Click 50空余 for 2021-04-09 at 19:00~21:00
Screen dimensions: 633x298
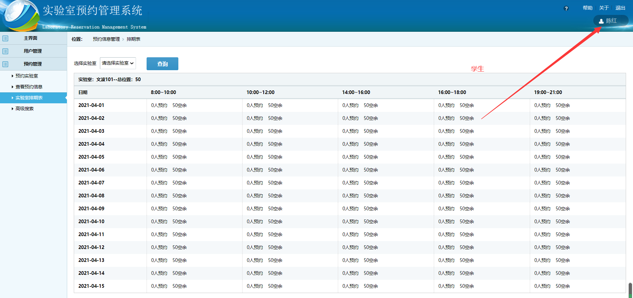[563, 209]
